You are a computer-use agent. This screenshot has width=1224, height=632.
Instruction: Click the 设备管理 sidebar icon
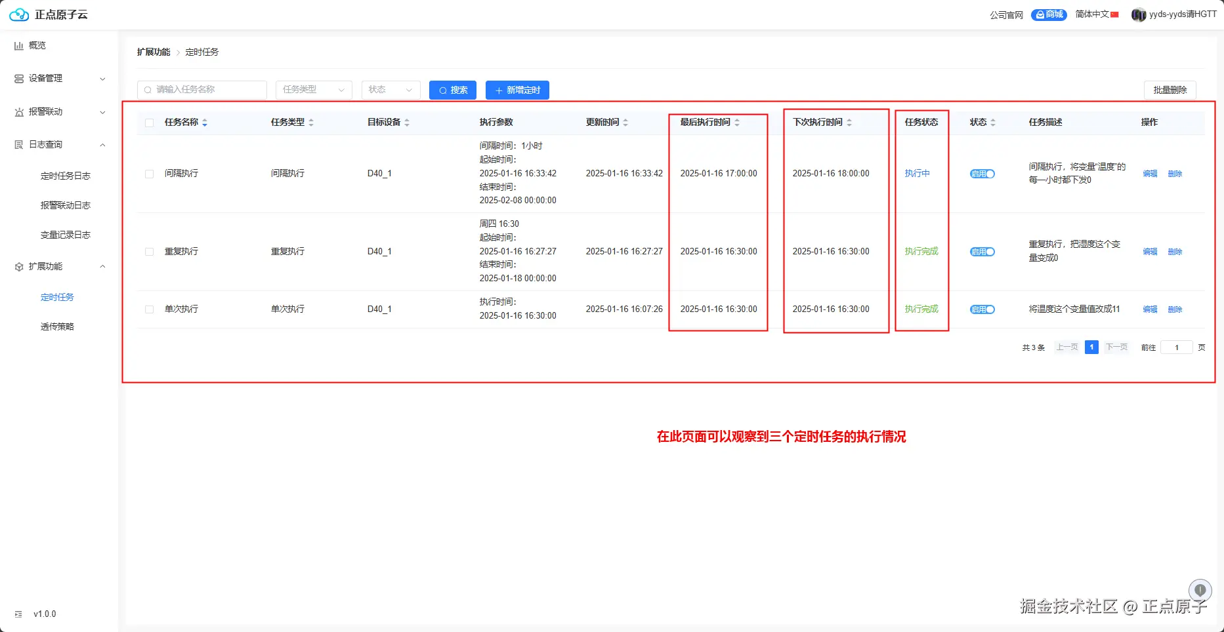[x=19, y=79]
